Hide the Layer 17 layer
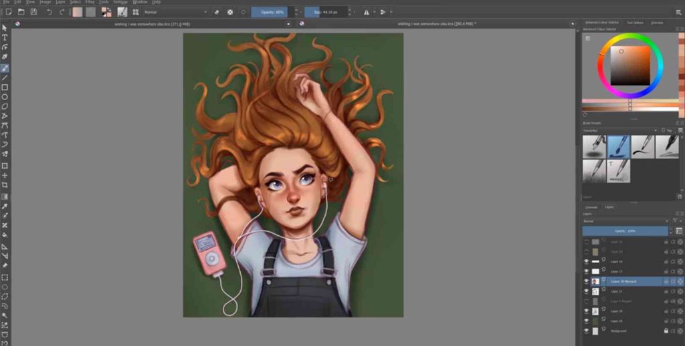685x346 pixels. pos(586,271)
